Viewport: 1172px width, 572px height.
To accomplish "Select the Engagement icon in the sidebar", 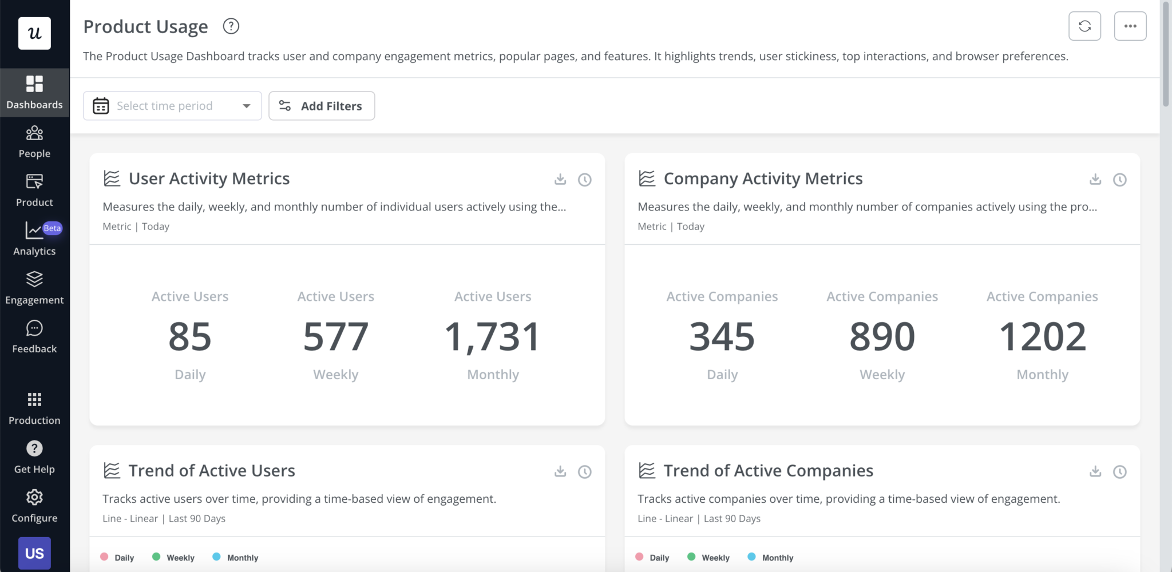I will 34,286.
